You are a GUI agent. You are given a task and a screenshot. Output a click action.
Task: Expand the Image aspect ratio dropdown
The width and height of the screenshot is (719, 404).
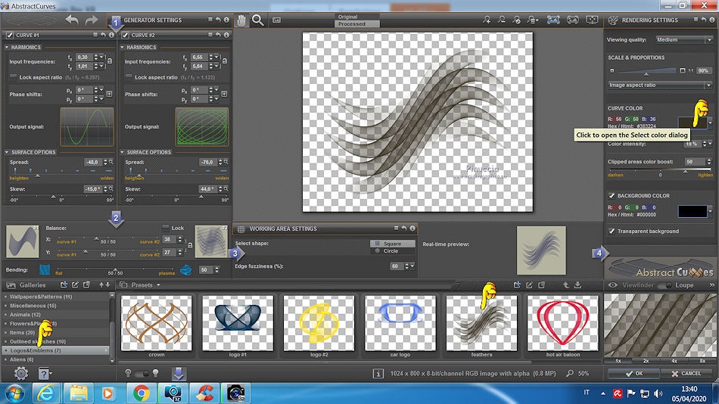coord(660,85)
